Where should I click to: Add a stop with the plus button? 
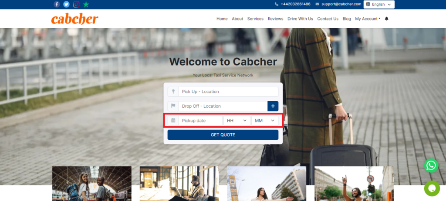point(273,106)
